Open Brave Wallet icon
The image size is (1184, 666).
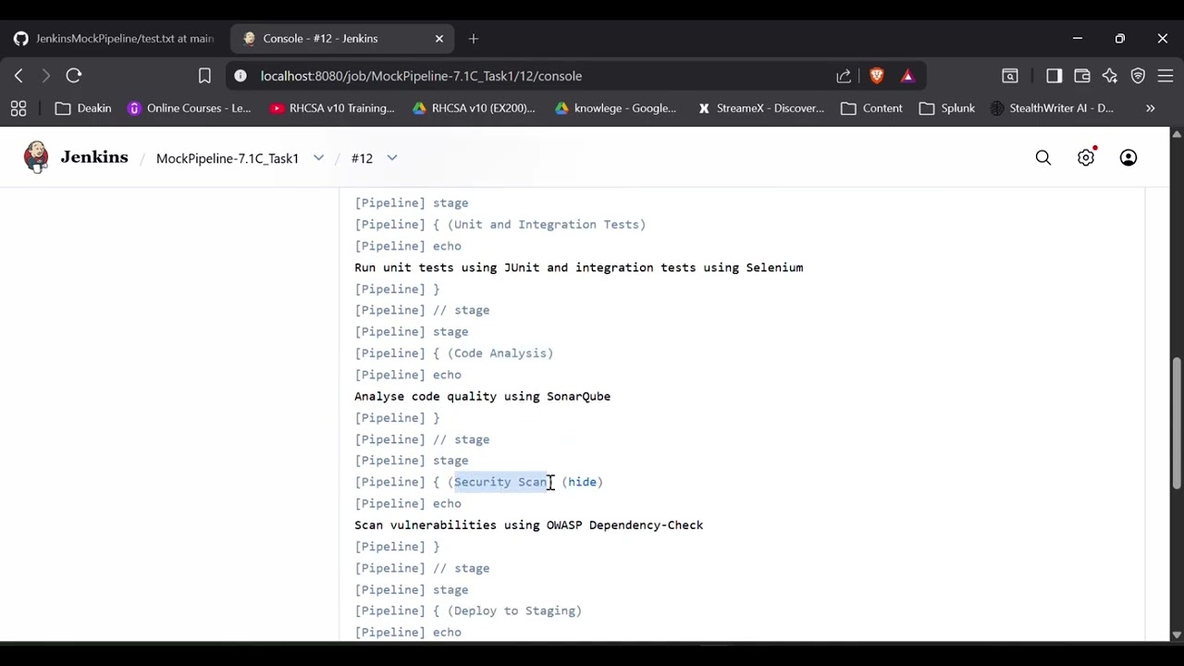[1082, 76]
